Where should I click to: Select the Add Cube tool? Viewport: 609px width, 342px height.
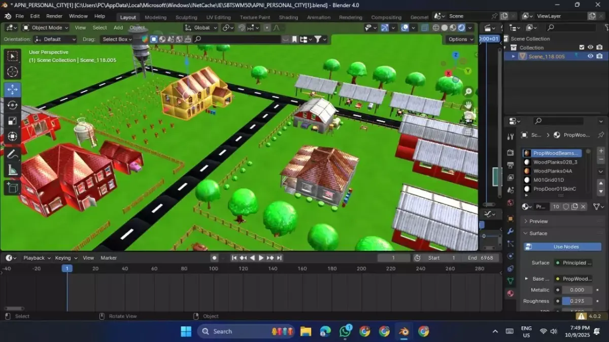13,188
